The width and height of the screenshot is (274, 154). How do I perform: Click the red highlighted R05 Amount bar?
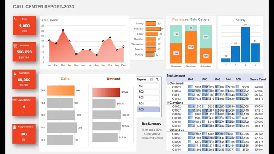[106, 92]
